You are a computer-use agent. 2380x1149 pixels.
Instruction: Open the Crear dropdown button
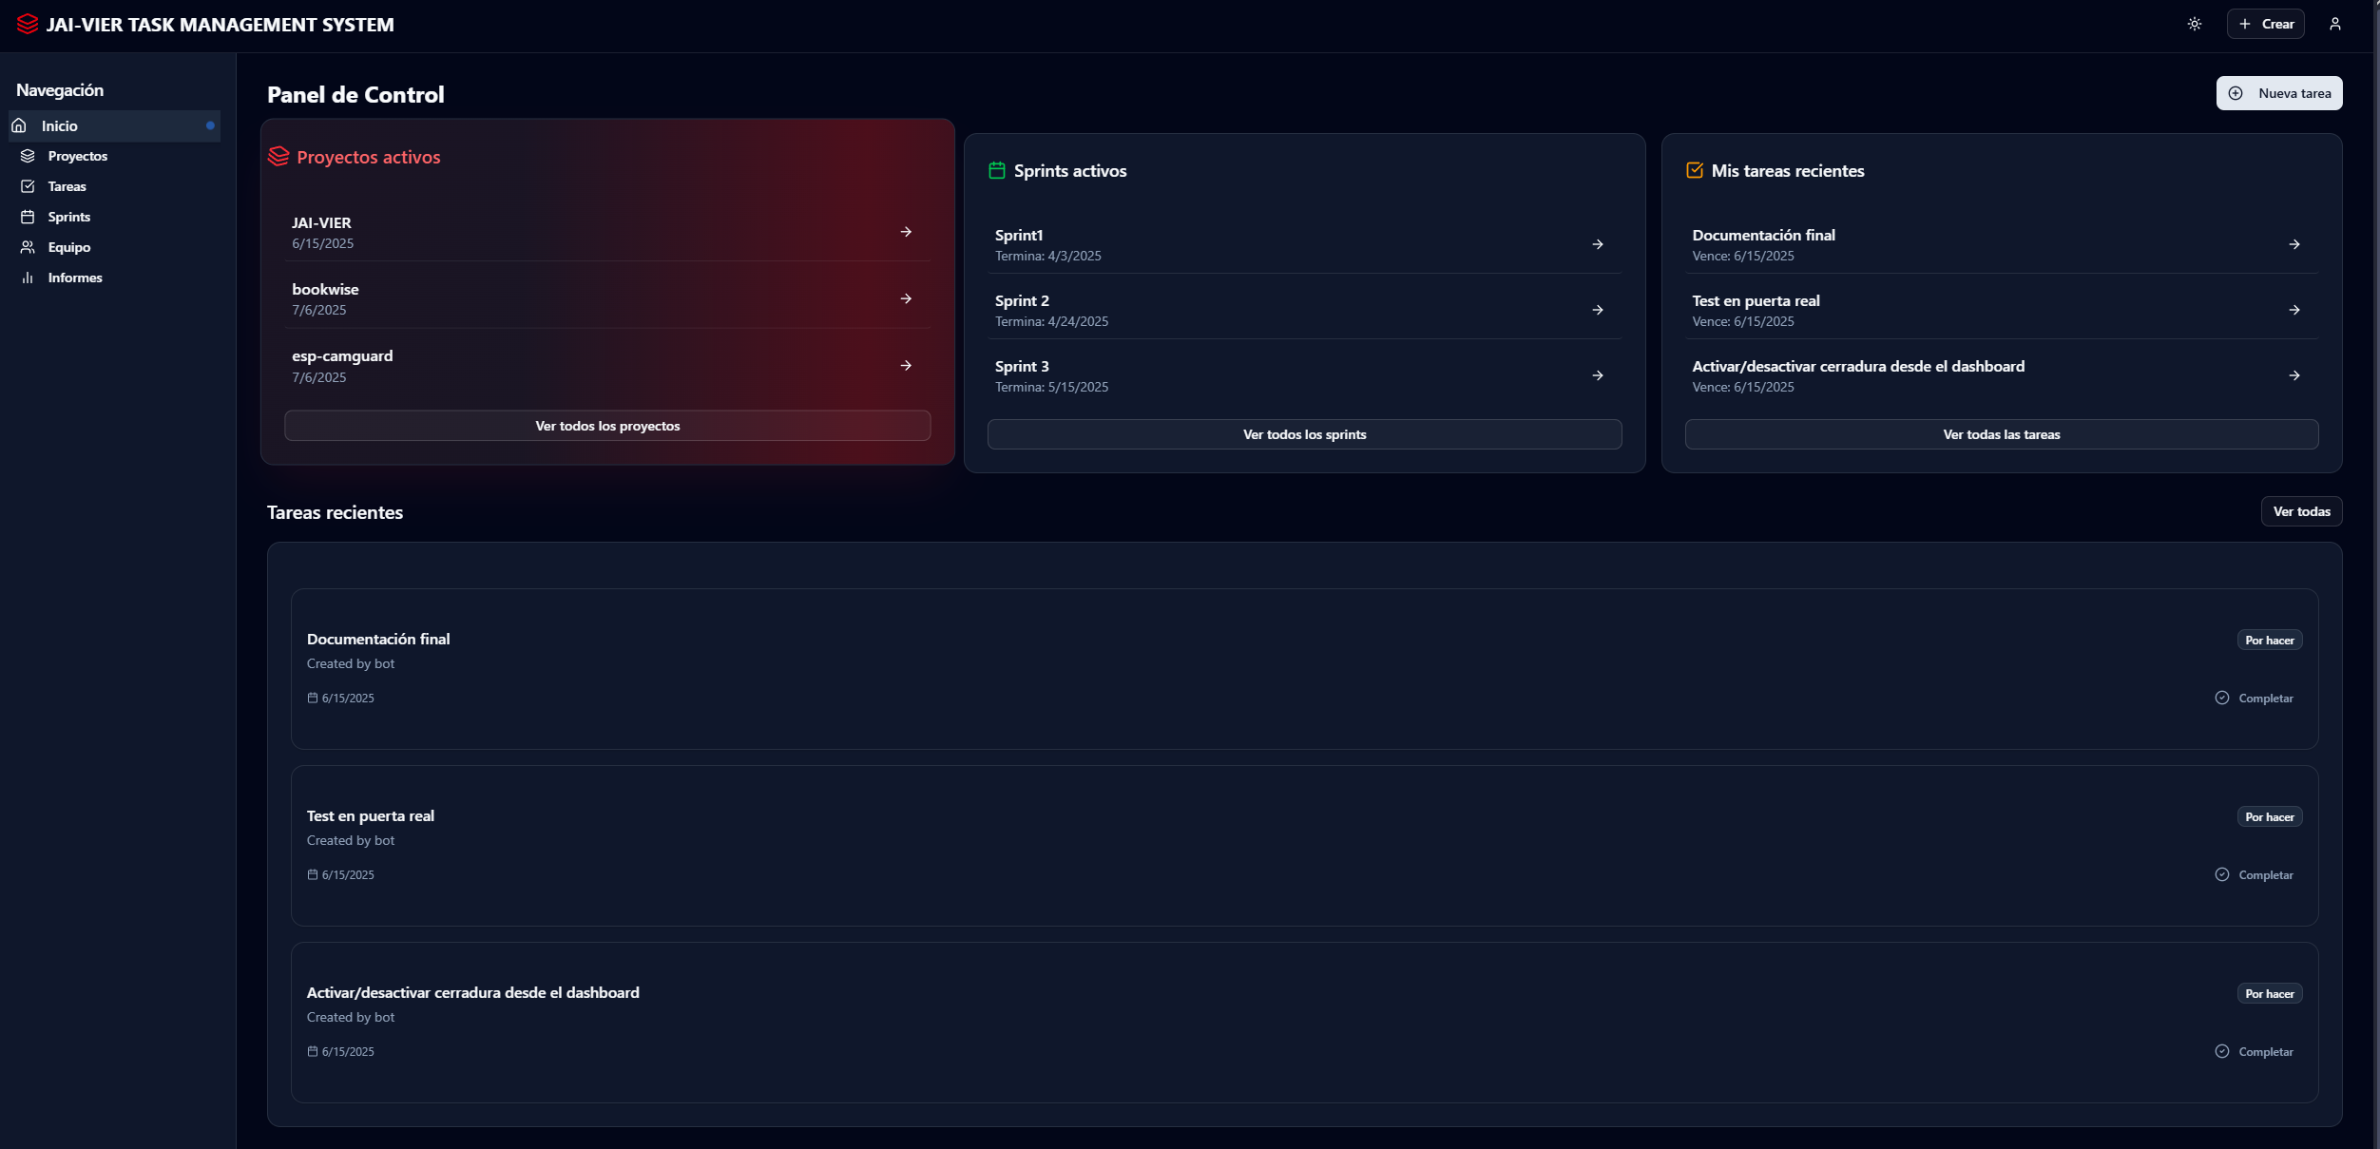2265,24
